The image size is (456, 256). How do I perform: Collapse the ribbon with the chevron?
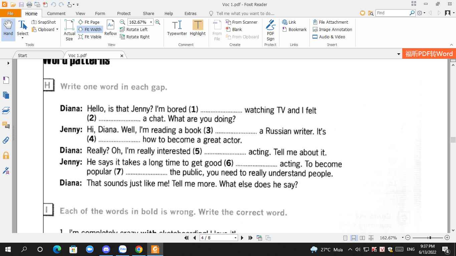pos(452,45)
